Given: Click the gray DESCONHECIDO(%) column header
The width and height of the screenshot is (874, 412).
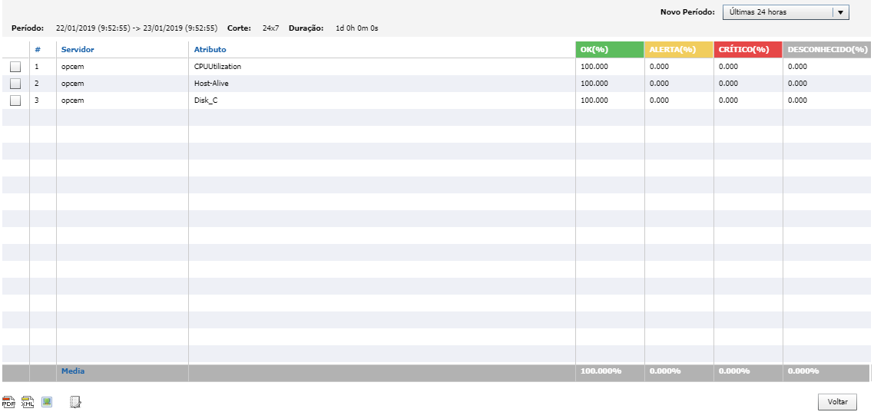Looking at the screenshot, I should pyautogui.click(x=827, y=50).
